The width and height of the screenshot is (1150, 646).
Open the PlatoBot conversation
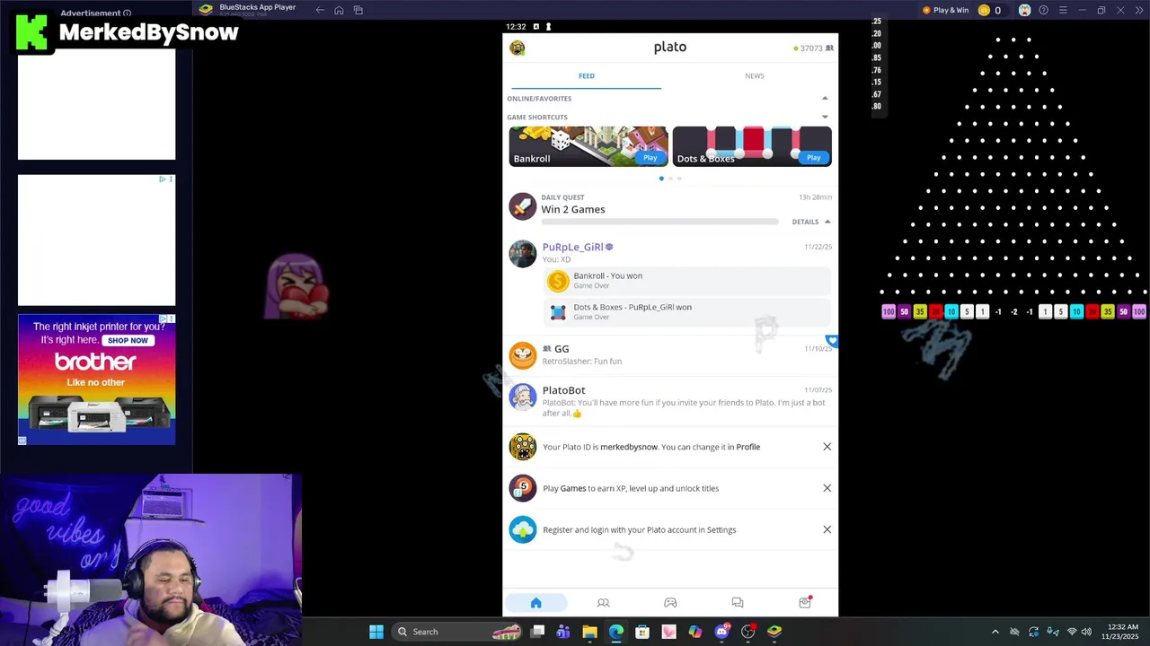click(x=670, y=401)
